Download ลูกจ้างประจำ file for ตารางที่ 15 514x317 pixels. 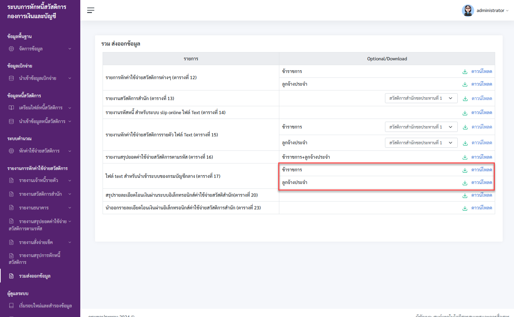[x=477, y=143]
